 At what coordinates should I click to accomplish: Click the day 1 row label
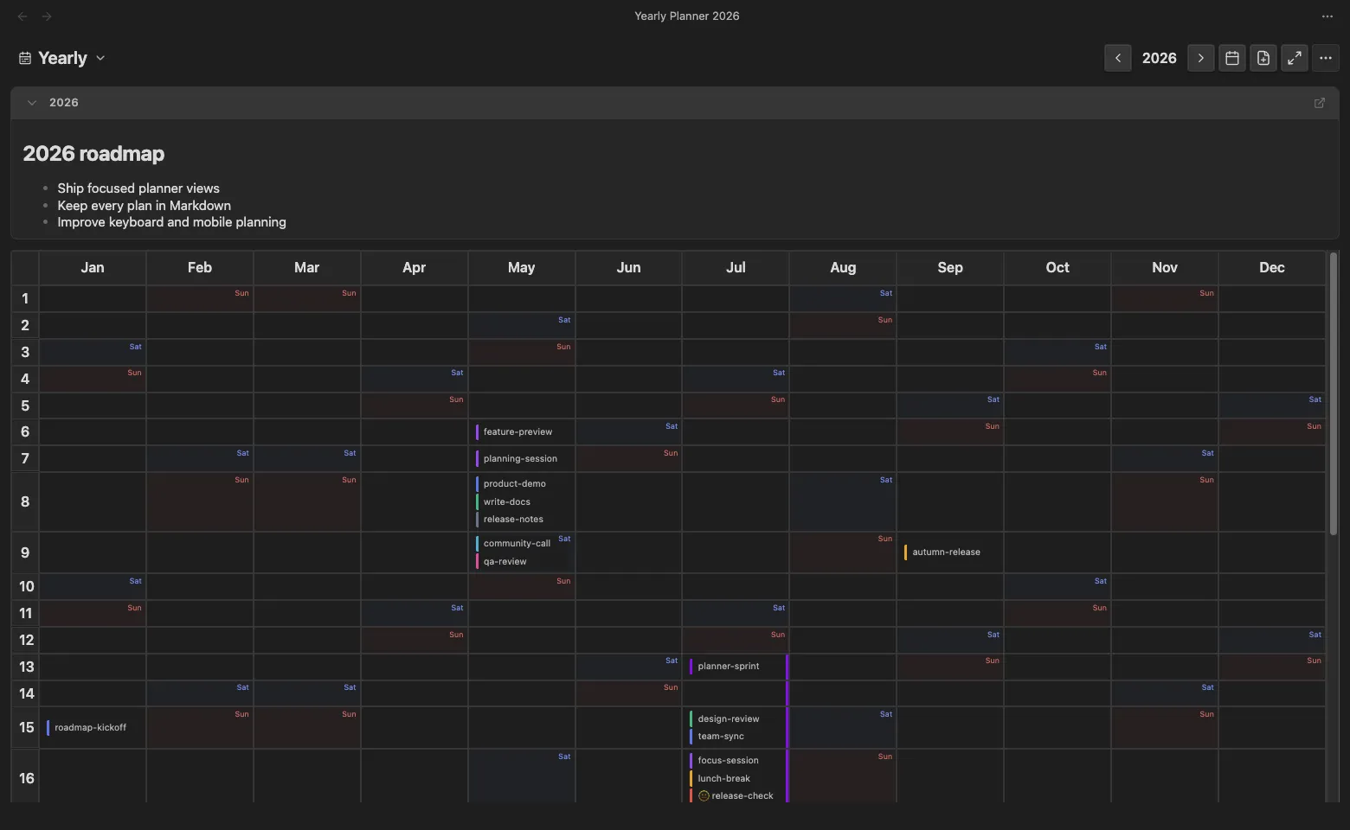click(x=25, y=299)
